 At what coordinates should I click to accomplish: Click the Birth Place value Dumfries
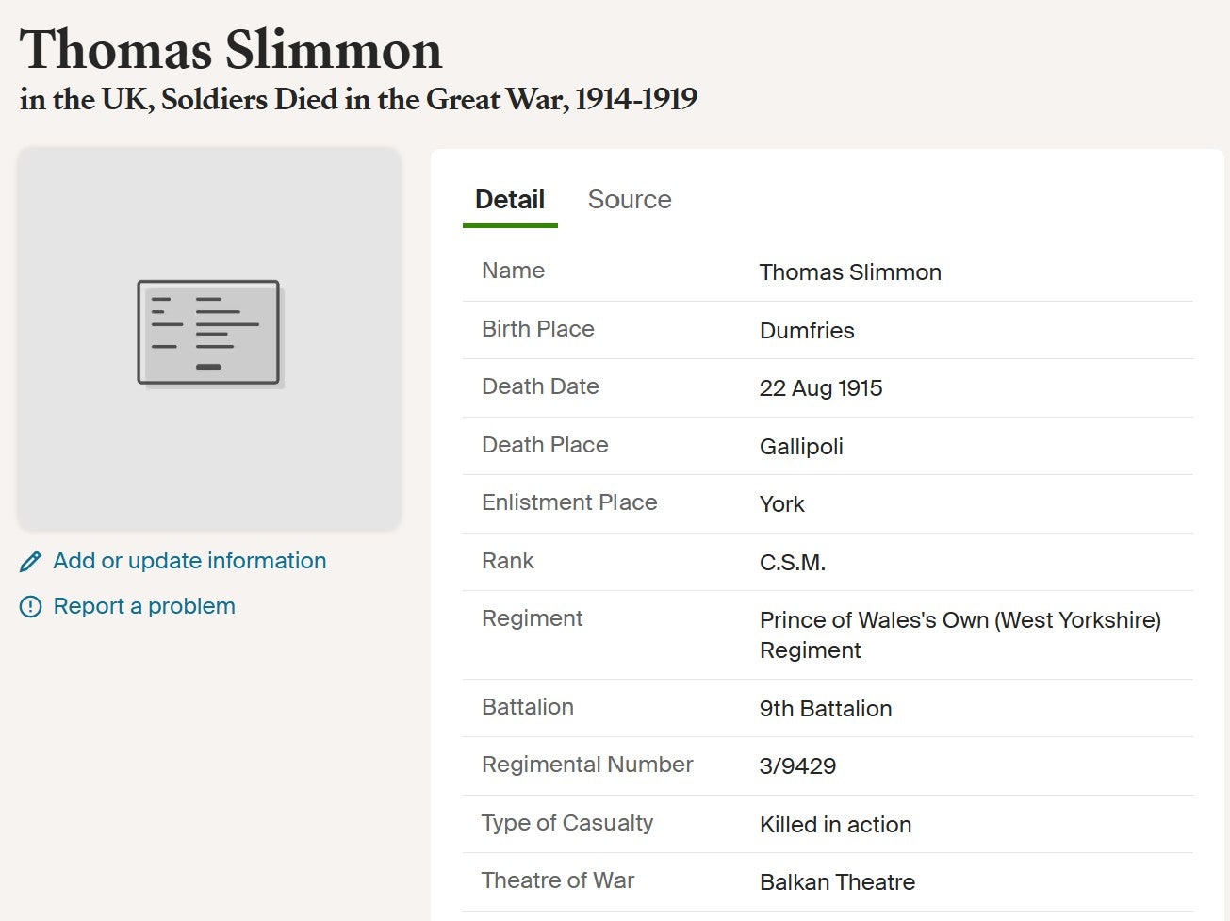[807, 331]
